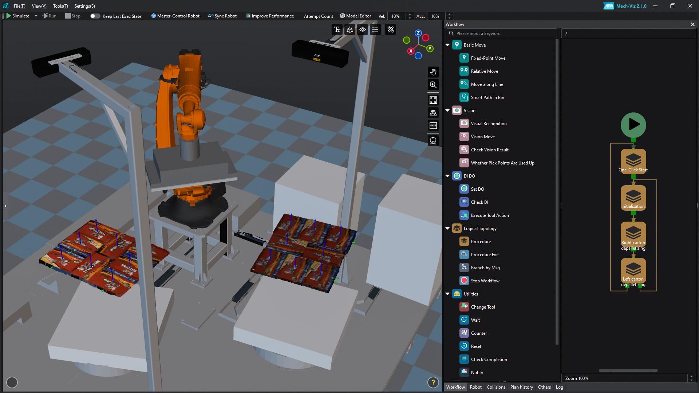
Task: Toggle Keep Last Exec State switch
Action: [95, 16]
